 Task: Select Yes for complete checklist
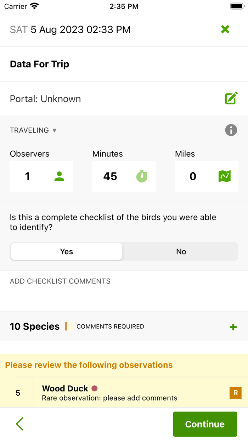66,251
